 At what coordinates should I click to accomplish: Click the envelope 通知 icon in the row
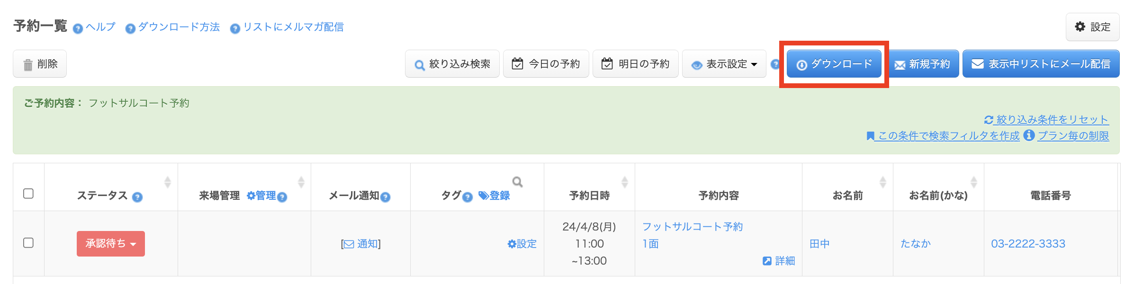[349, 244]
